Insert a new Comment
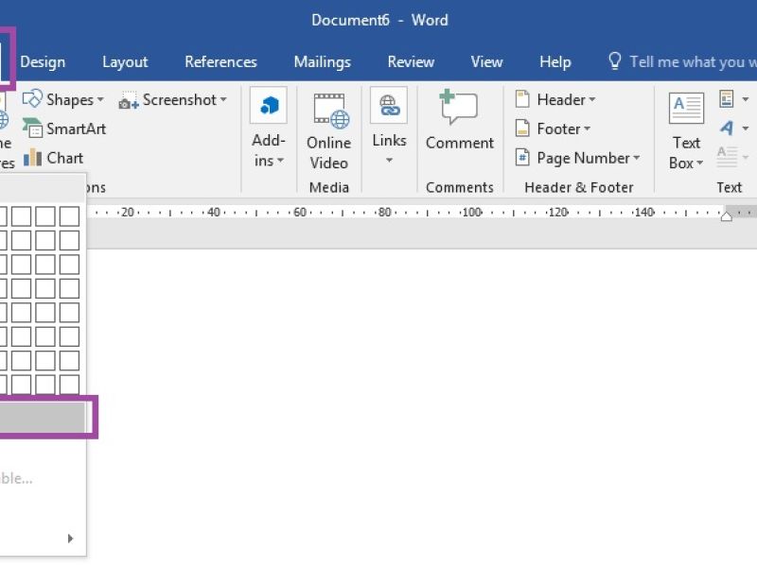757x567 pixels. pyautogui.click(x=460, y=120)
